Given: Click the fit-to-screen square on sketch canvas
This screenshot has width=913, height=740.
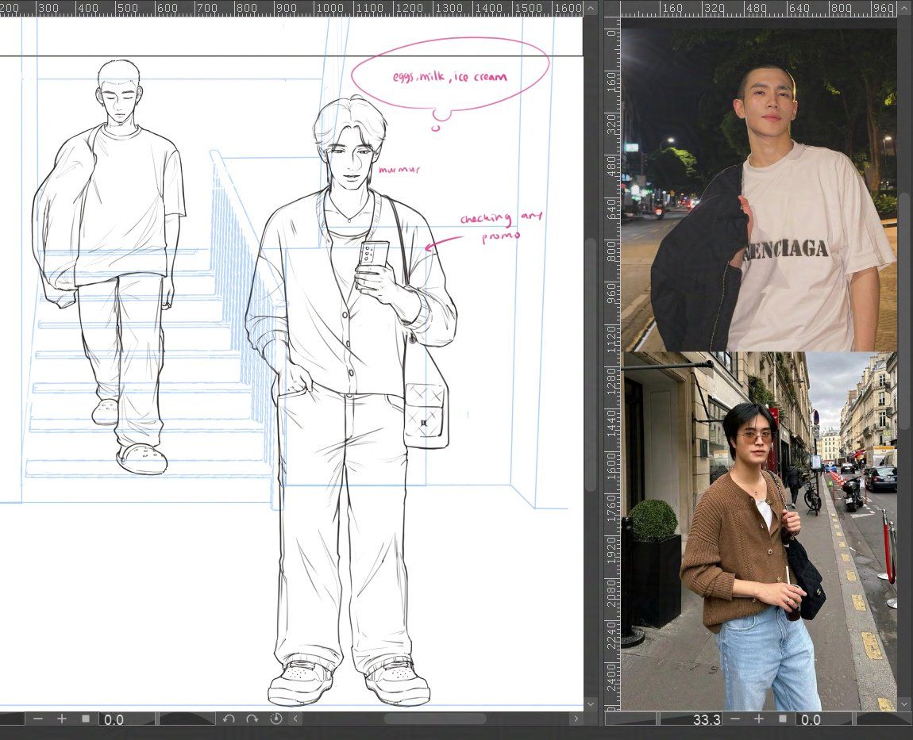Looking at the screenshot, I should [86, 719].
